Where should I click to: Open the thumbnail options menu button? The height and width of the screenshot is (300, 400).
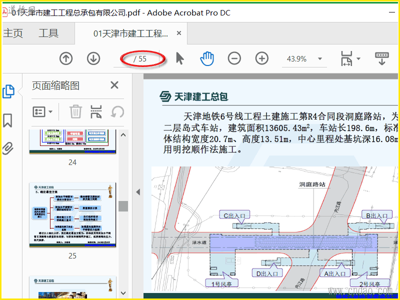click(42, 111)
